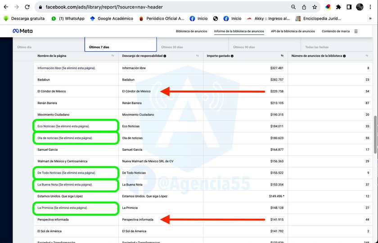Click the Samuel García page name
This screenshot has height=243, width=378.
tap(48, 149)
